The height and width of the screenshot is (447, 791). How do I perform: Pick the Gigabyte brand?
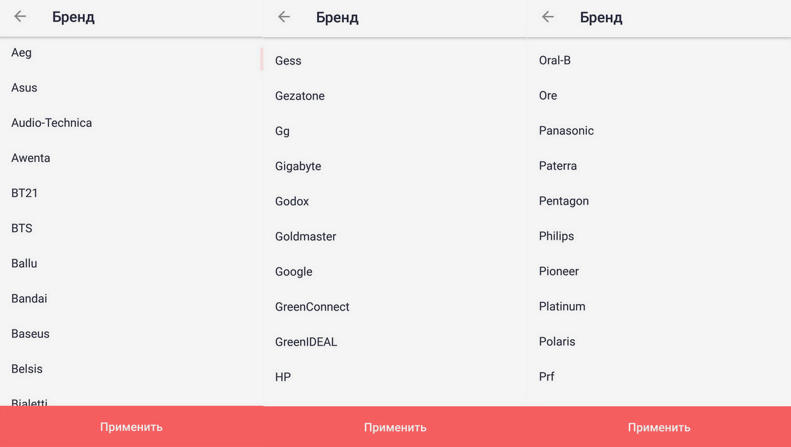pos(298,166)
